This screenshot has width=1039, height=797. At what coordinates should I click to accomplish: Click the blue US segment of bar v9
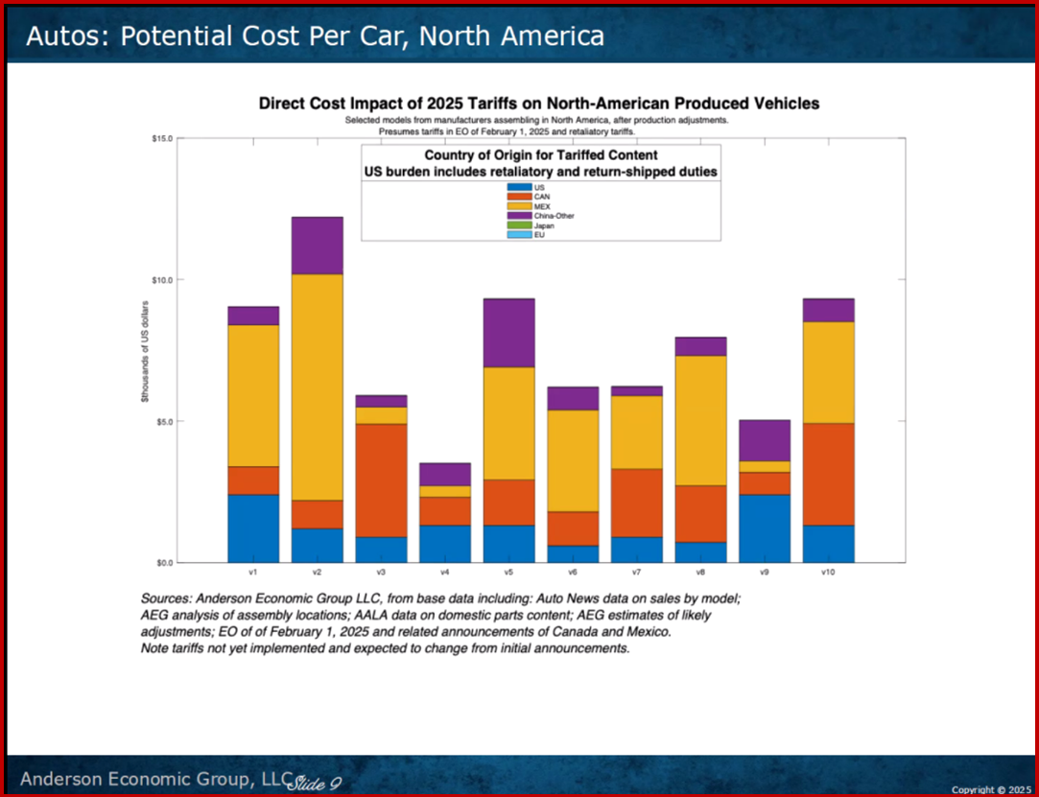(764, 527)
